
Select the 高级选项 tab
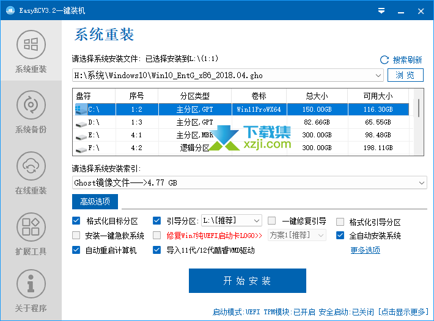95,201
